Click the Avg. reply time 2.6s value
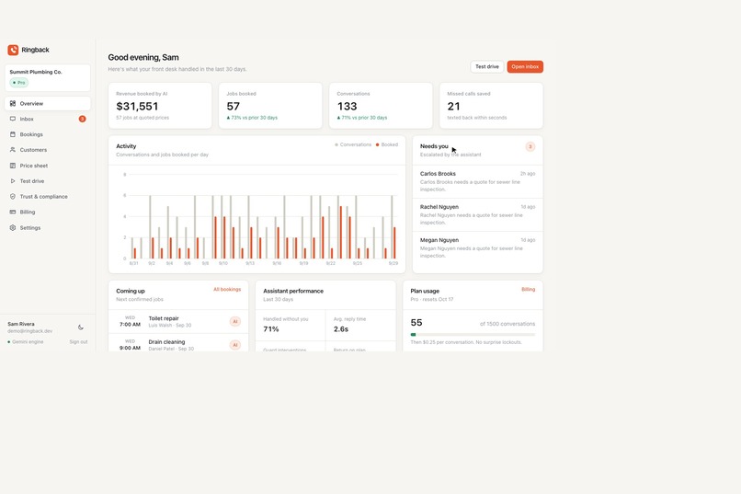 pyautogui.click(x=341, y=329)
